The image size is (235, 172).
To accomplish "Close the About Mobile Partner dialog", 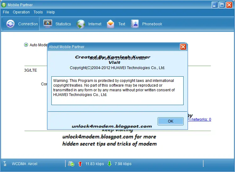I will tap(183, 47).
